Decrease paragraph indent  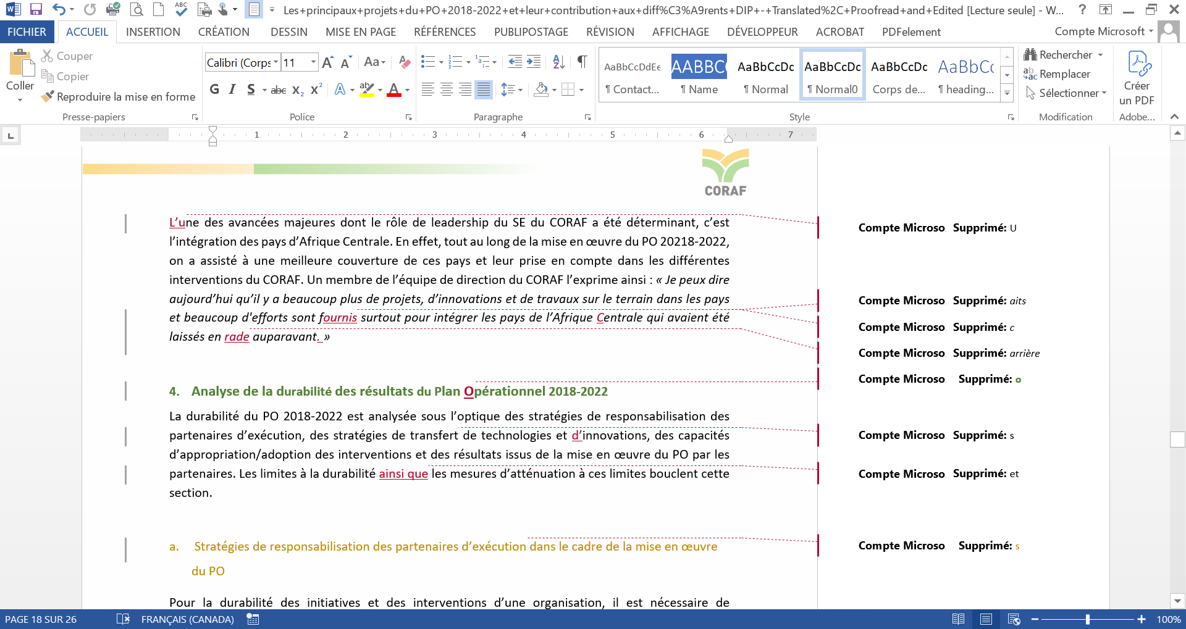point(515,62)
